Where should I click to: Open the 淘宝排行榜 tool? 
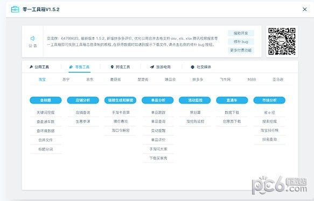[269, 130]
